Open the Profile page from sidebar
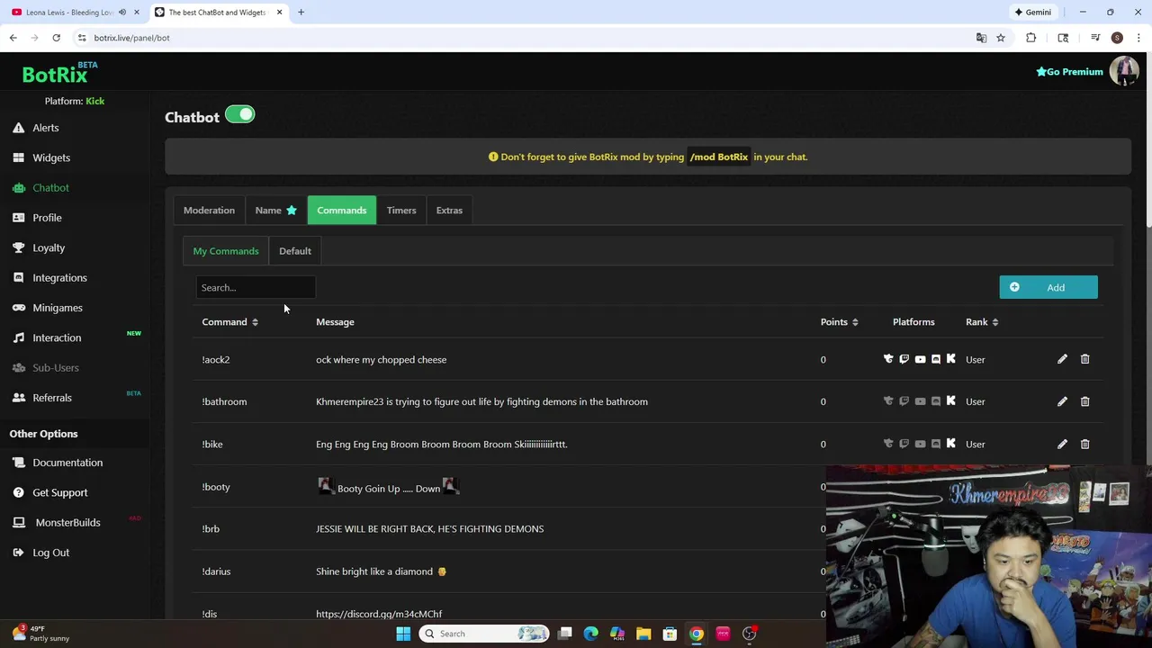 [x=47, y=218]
